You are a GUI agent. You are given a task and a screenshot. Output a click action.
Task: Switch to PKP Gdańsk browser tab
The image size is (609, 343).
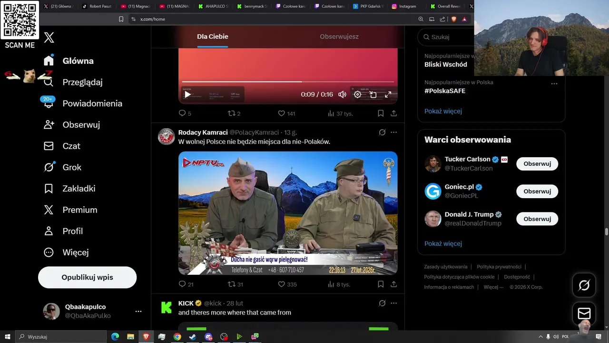pyautogui.click(x=368, y=6)
